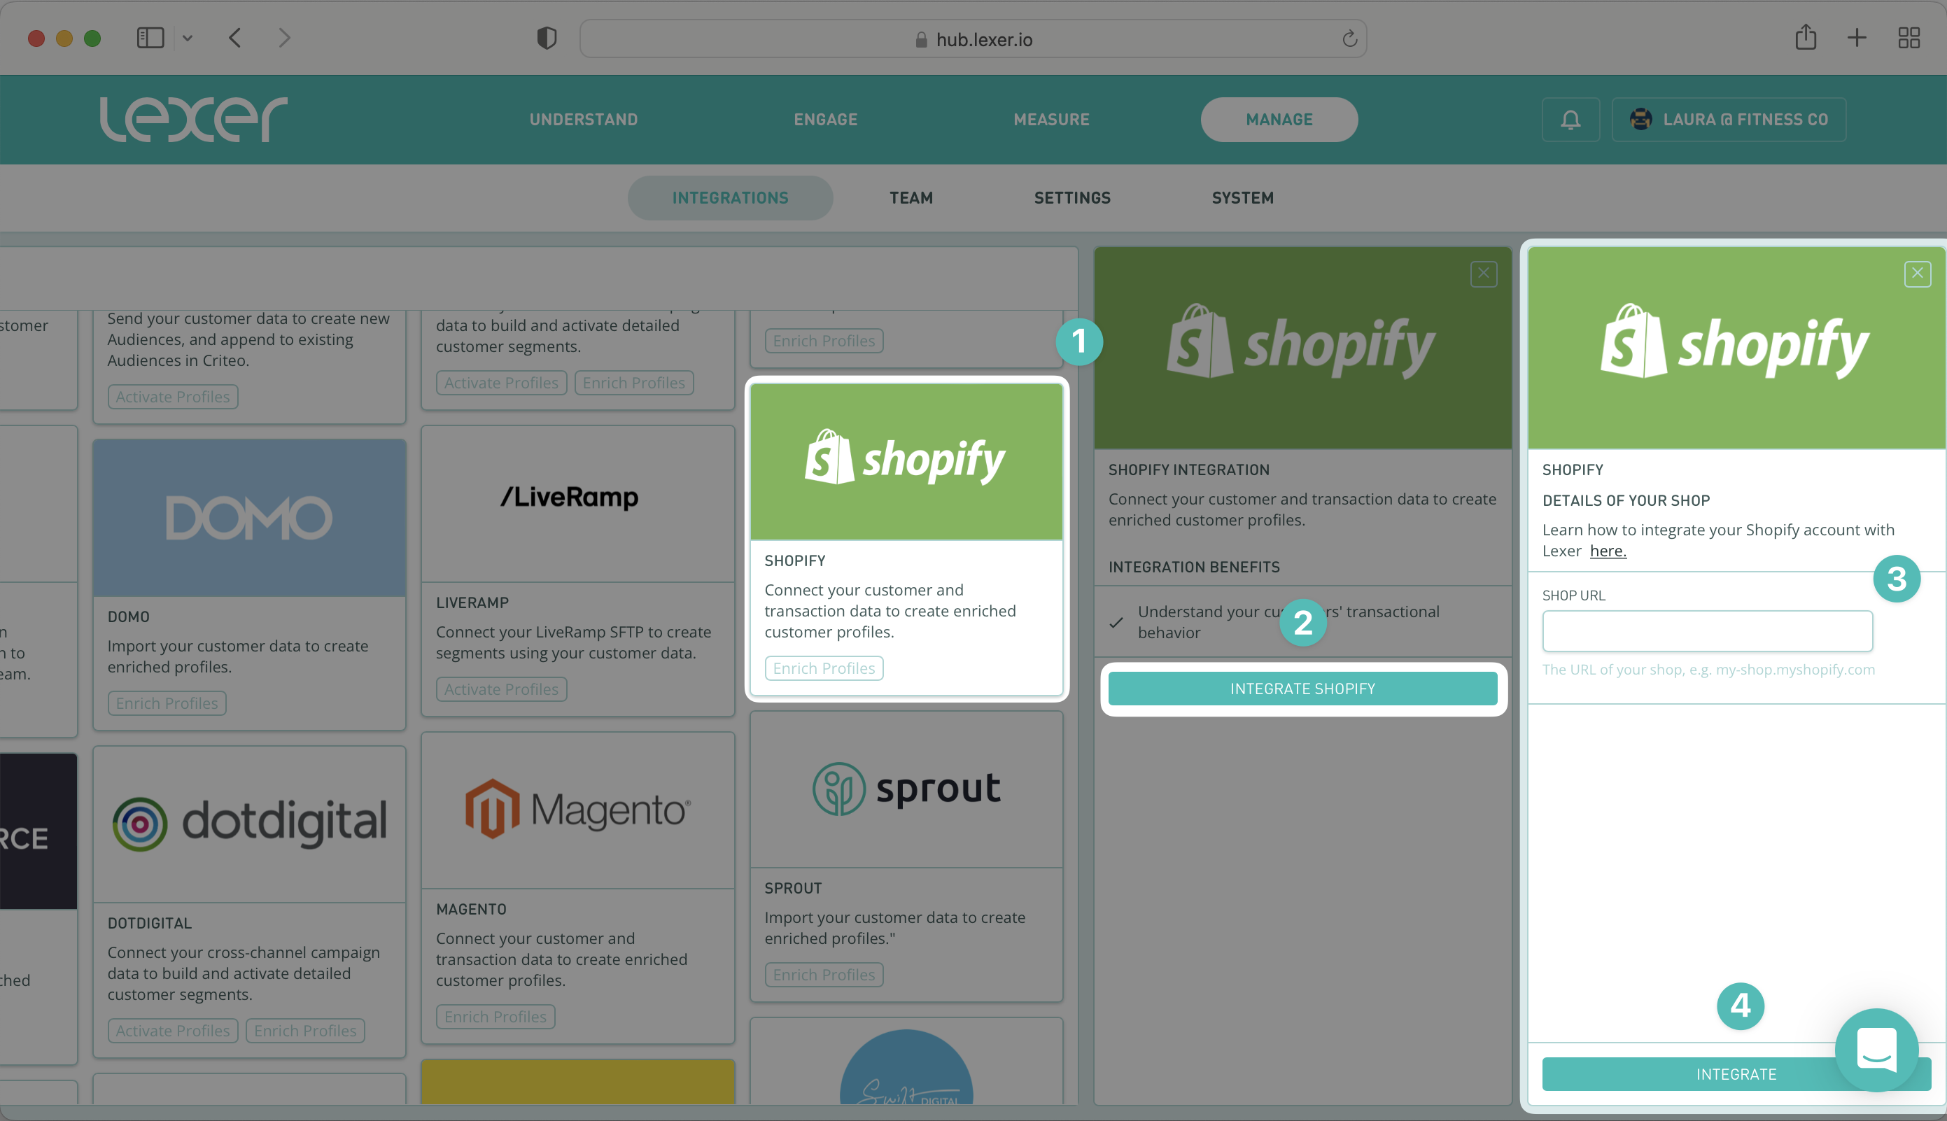Click the Swift Digital integration logo

(906, 1068)
